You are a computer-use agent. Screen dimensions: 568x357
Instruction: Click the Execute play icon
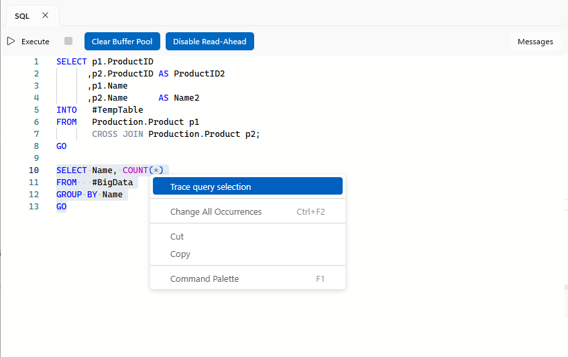[x=11, y=42]
